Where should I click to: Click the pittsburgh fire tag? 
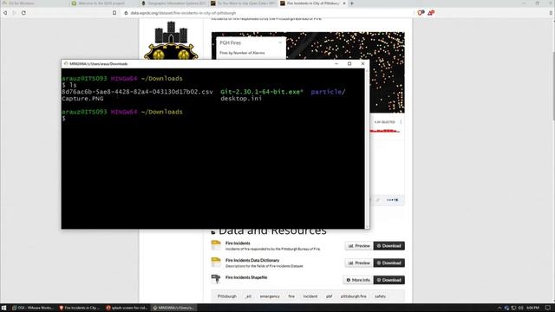(353, 296)
